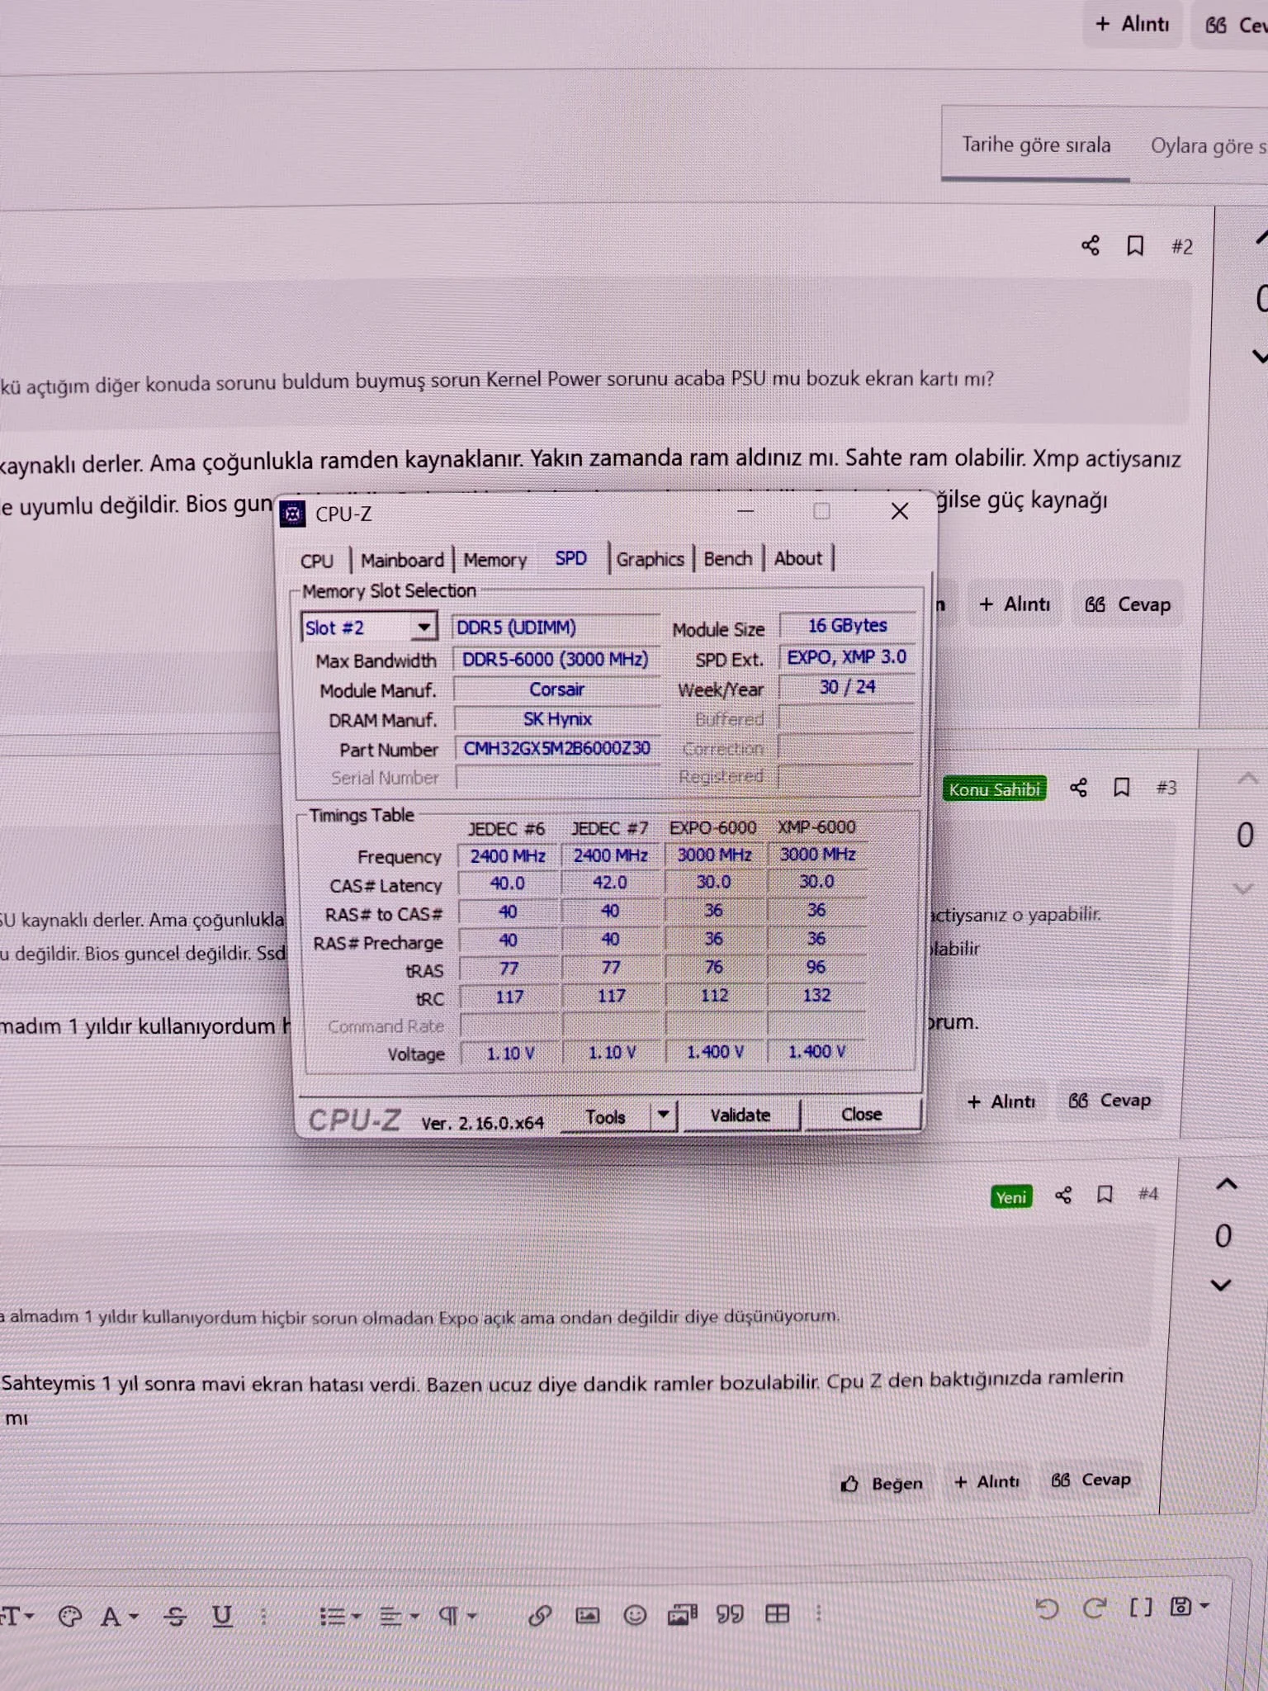Click the part number field CMH32GX5M2B6000Z30
This screenshot has height=1691, width=1268.
click(x=557, y=749)
